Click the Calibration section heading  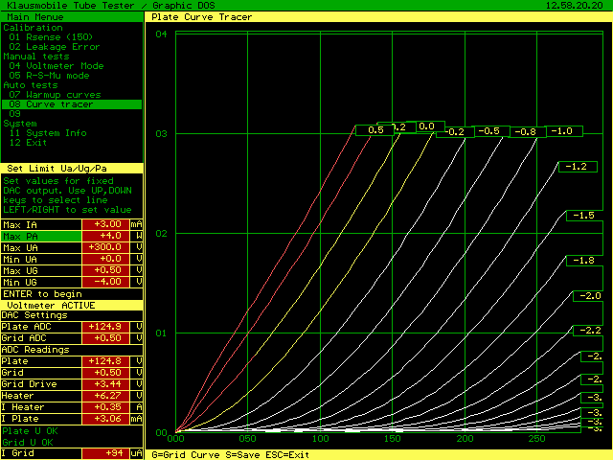(33, 28)
